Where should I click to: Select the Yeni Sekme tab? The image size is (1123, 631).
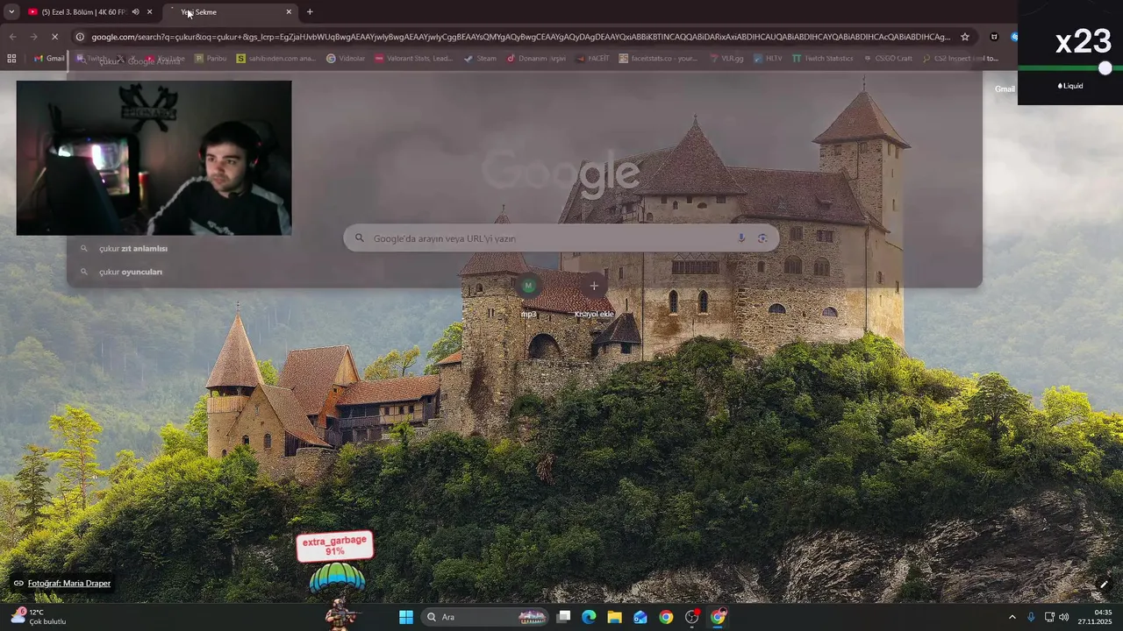point(231,12)
